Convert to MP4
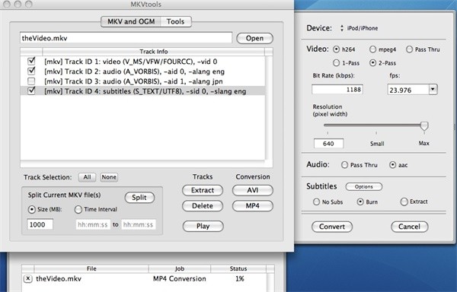 pyautogui.click(x=253, y=206)
